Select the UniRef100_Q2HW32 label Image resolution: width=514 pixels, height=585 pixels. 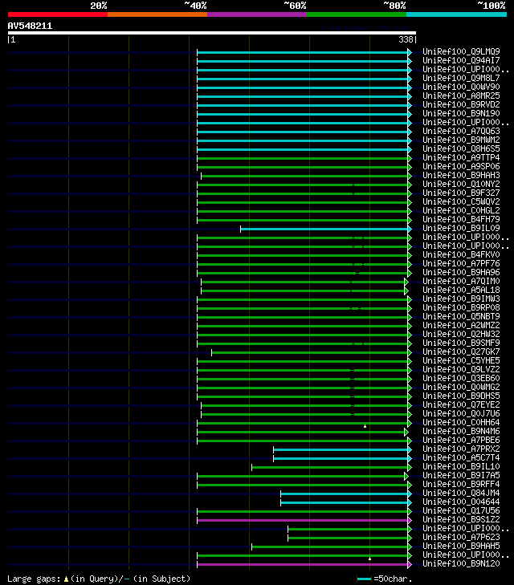pyautogui.click(x=461, y=335)
